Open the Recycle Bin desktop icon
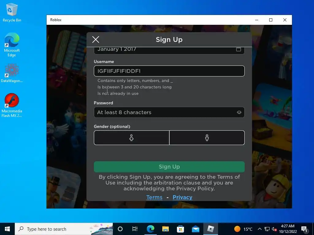Image resolution: width=314 pixels, height=235 pixels. (12, 12)
